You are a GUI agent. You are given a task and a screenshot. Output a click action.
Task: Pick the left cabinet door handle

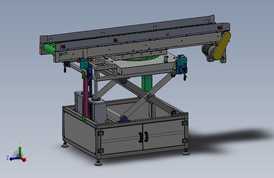(141, 137)
